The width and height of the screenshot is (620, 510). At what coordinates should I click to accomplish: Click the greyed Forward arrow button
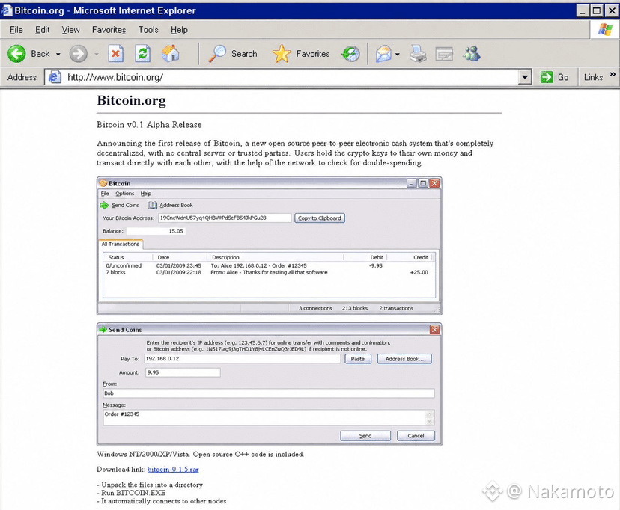point(79,54)
